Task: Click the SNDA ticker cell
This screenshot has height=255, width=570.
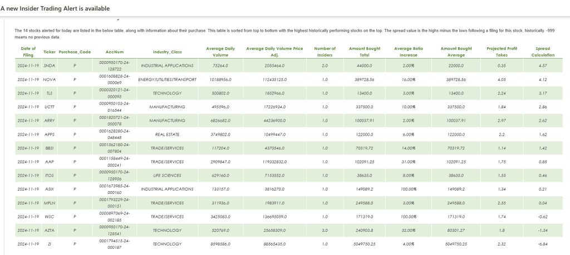Action: (x=49, y=66)
